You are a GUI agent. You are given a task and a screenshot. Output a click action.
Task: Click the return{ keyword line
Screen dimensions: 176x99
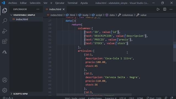click(77, 24)
